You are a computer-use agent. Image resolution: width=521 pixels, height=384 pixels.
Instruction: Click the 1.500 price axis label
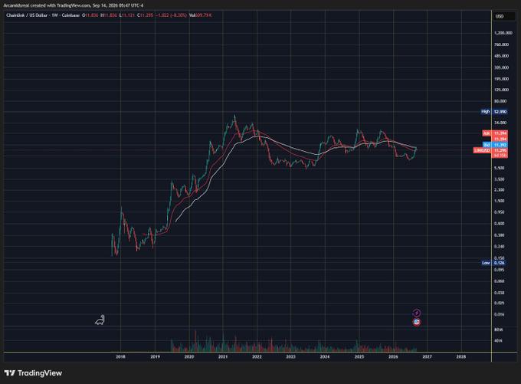tap(500, 201)
